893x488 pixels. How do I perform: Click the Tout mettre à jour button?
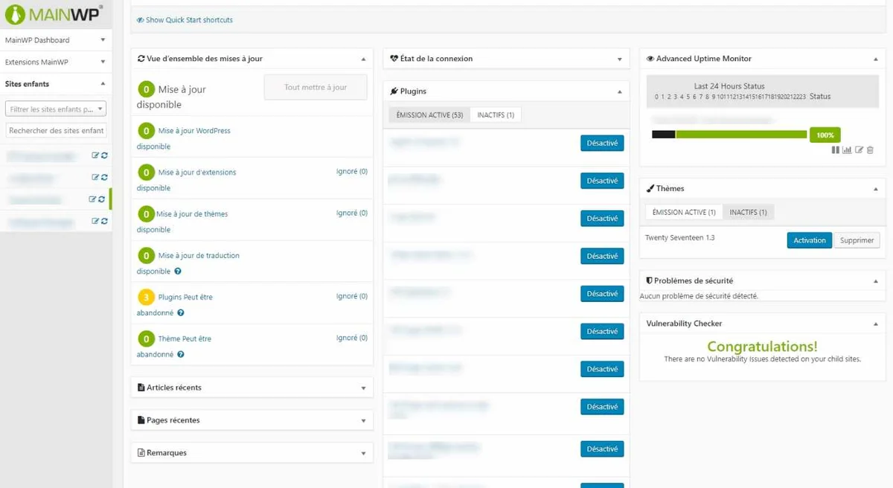tap(316, 87)
